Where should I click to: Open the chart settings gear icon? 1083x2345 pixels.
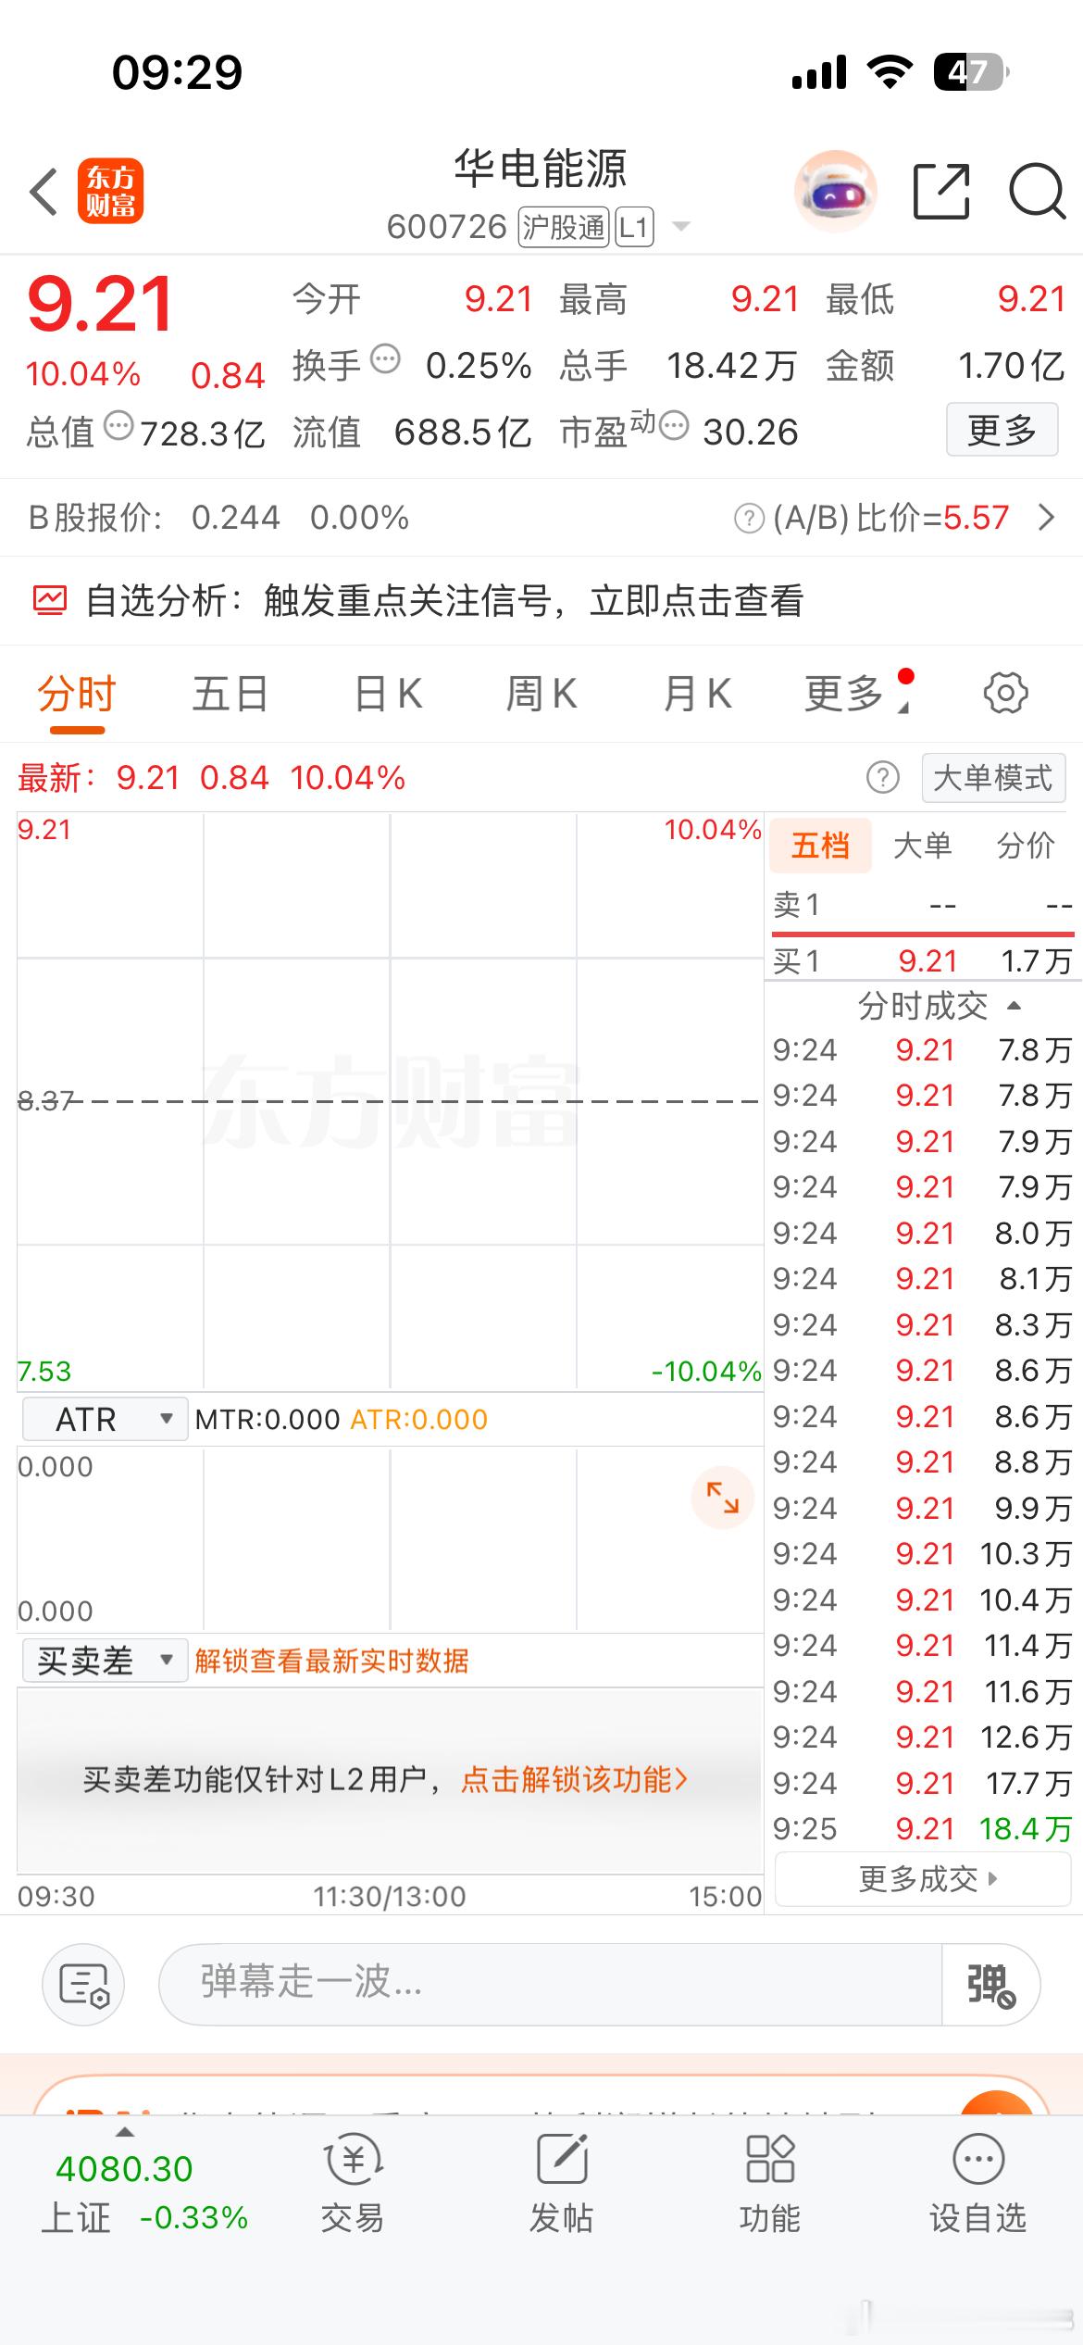coord(1005,693)
